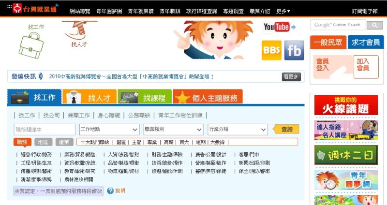The image size is (387, 205).
Task: Open 青年圓夢網 in the top navigation
Action: pyautogui.click(x=109, y=11)
